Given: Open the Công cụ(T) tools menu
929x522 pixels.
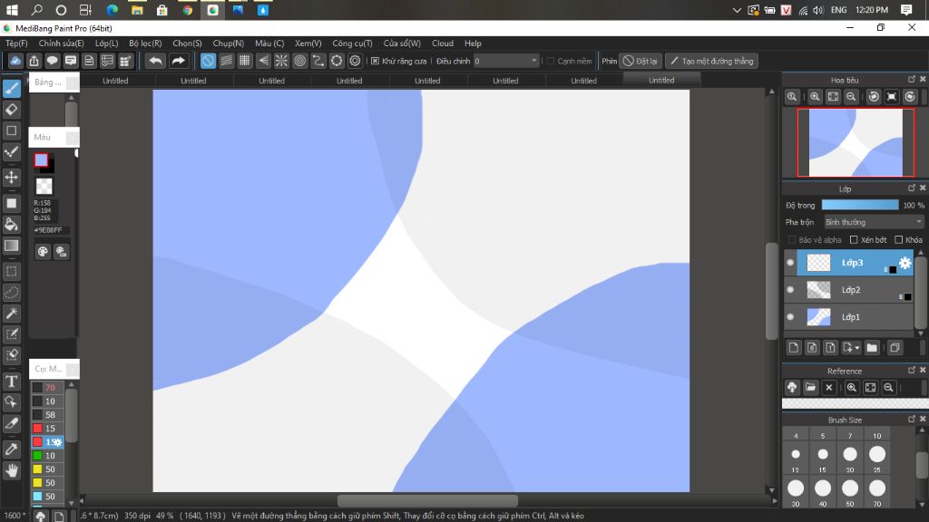Looking at the screenshot, I should (x=353, y=43).
